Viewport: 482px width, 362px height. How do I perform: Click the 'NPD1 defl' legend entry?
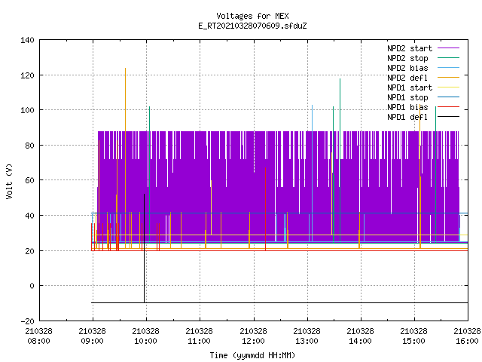pyautogui.click(x=407, y=118)
